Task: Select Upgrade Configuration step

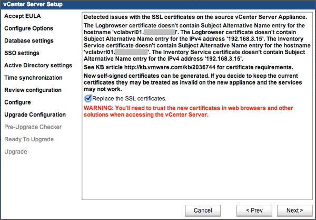Action: click(35, 114)
